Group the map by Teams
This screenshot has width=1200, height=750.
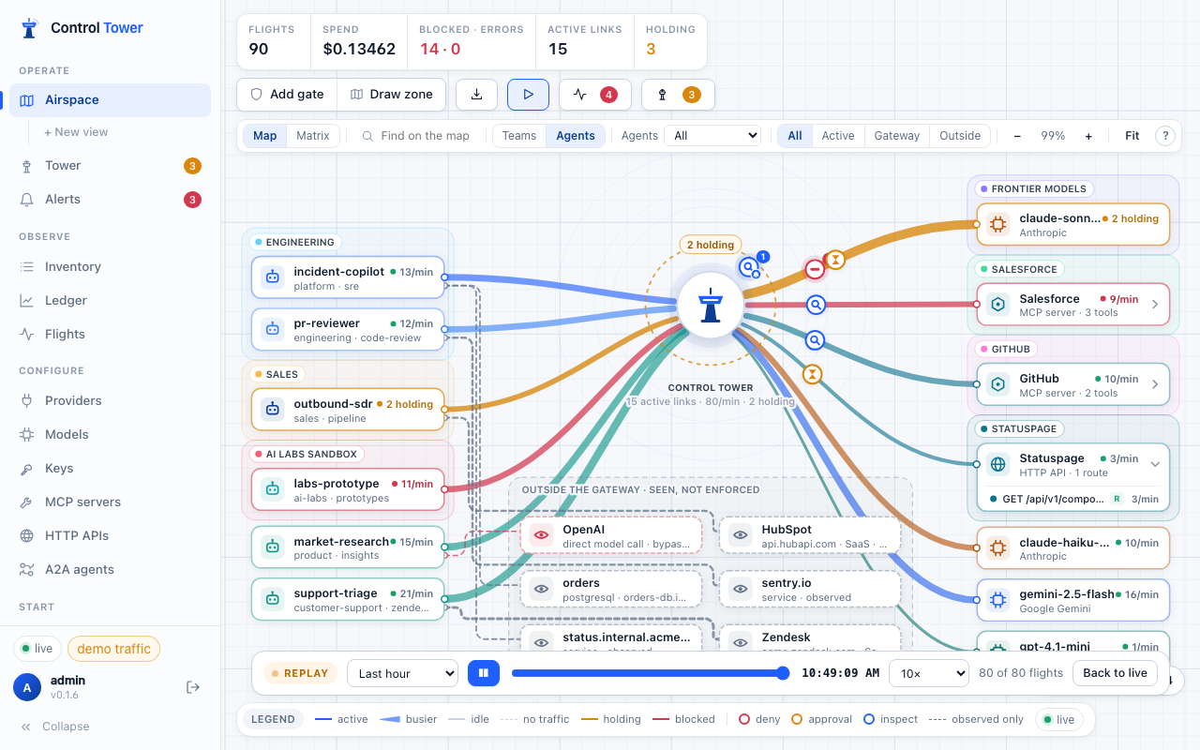(x=519, y=136)
